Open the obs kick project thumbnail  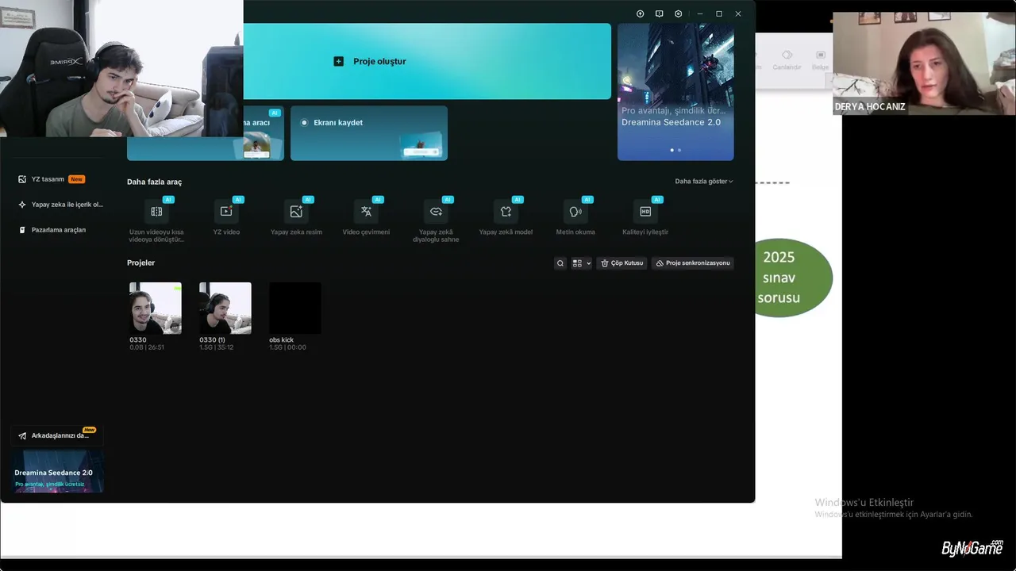pos(295,308)
